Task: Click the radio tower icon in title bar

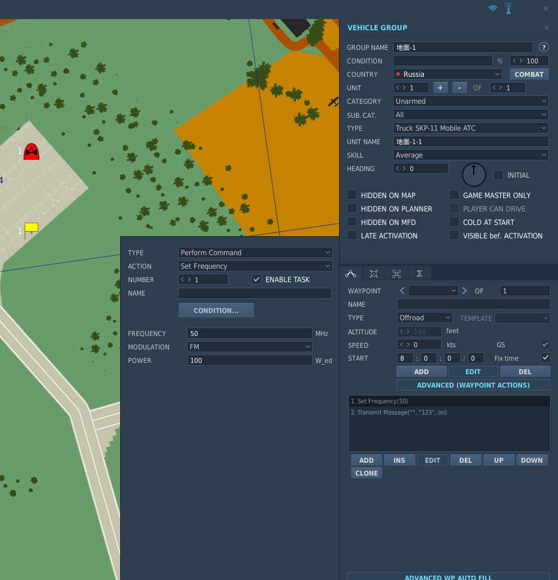Action: coord(509,8)
